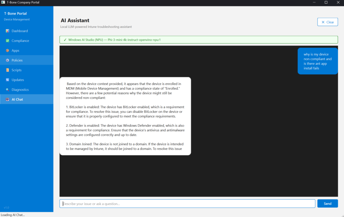The width and height of the screenshot is (344, 217).
Task: Select the user's blue question message bubble
Action: tap(317, 61)
